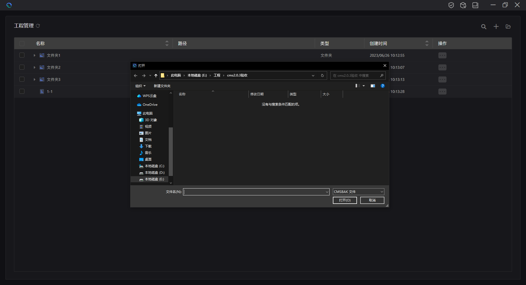Click the 本地磁盘 (E:) breadcrumb segment
The height and width of the screenshot is (285, 526).
click(x=197, y=75)
